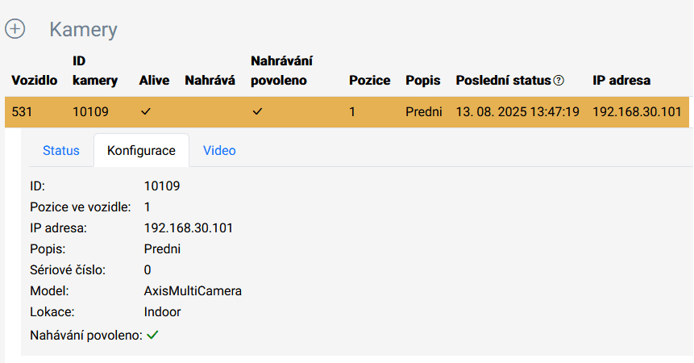Click the green Nahávání povoleno checkmark
This screenshot has height=363, width=694.
pos(152,335)
